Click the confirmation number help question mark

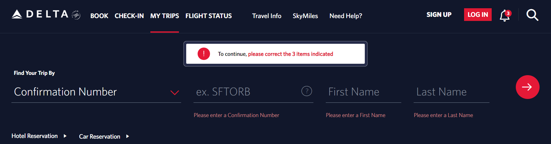click(x=307, y=91)
